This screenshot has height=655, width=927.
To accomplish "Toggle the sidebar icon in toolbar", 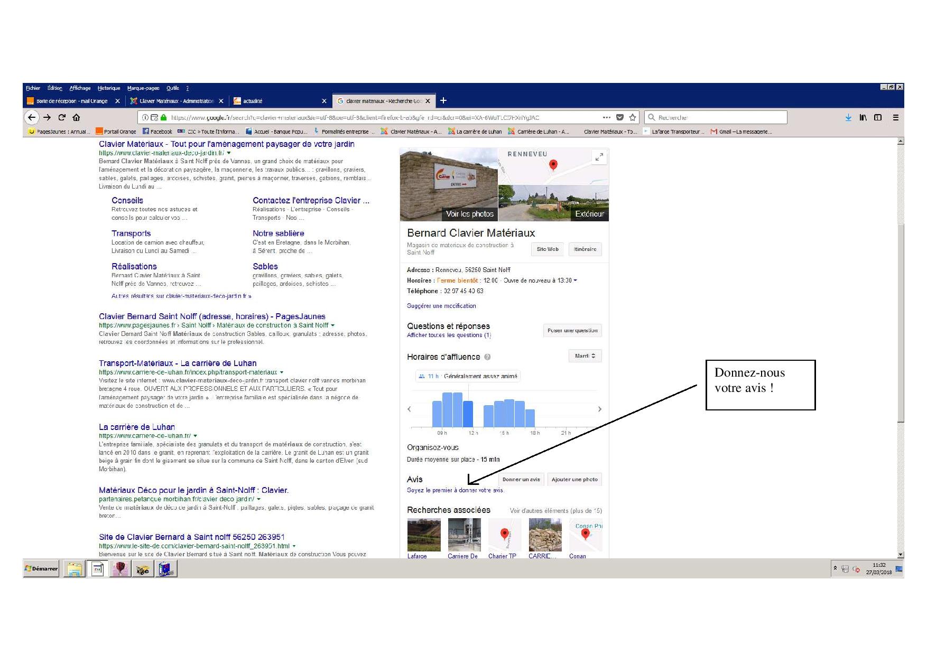I will pyautogui.click(x=878, y=117).
